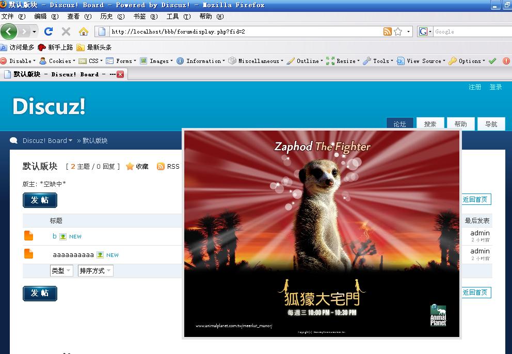This screenshot has height=354, width=512.
Task: Open the 帮助 menu
Action: (x=212, y=17)
